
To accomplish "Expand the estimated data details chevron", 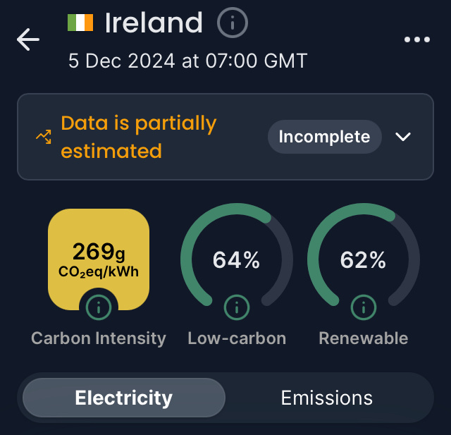I will (403, 137).
